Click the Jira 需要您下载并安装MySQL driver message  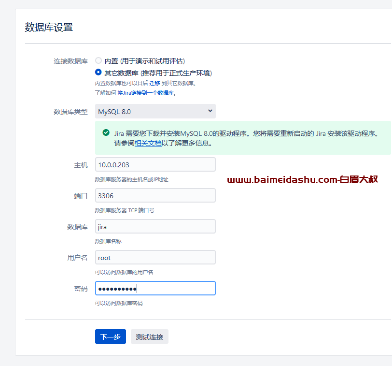click(x=247, y=138)
